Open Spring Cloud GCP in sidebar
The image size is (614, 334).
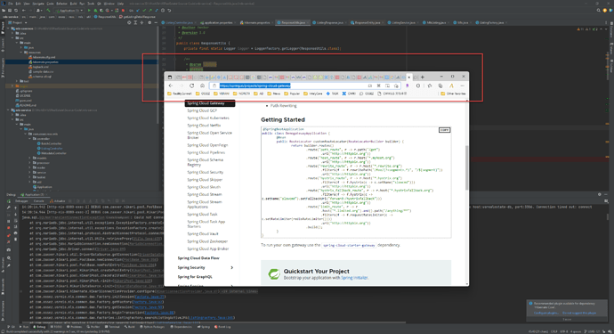(x=202, y=110)
